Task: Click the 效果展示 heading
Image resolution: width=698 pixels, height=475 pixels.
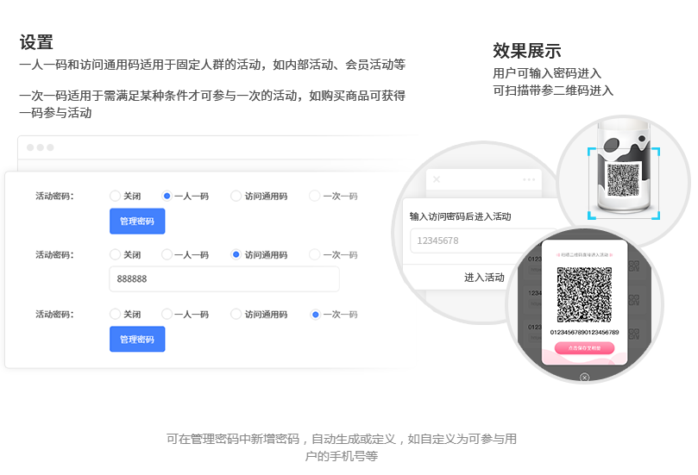Action: pos(526,51)
